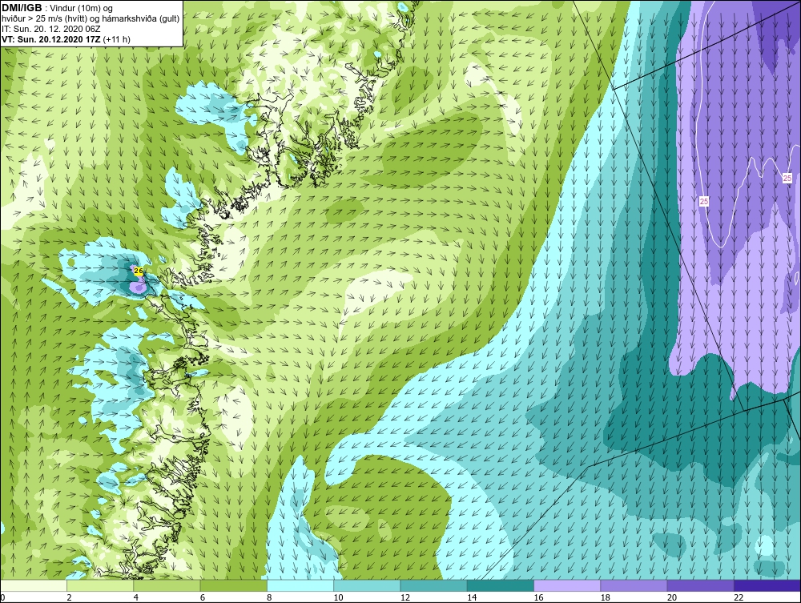Click the scale value 2 on the color bar
Viewport: 801px width, 603px height.
[x=69, y=598]
